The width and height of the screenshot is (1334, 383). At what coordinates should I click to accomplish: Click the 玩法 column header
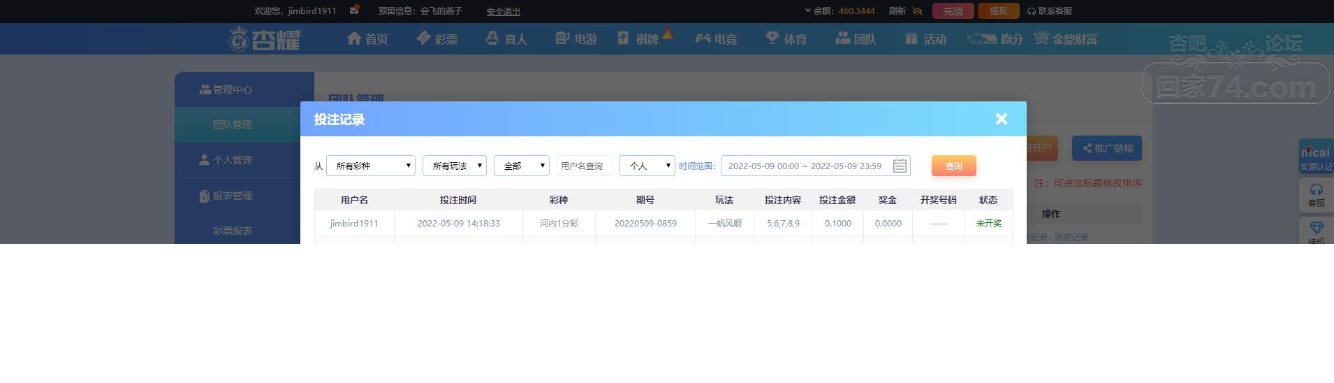(724, 200)
